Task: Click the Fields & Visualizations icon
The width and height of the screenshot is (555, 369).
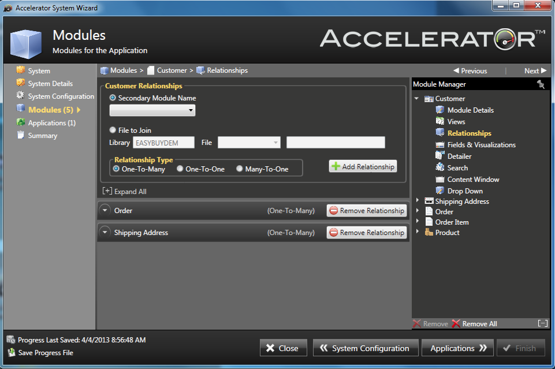Action: click(x=439, y=144)
